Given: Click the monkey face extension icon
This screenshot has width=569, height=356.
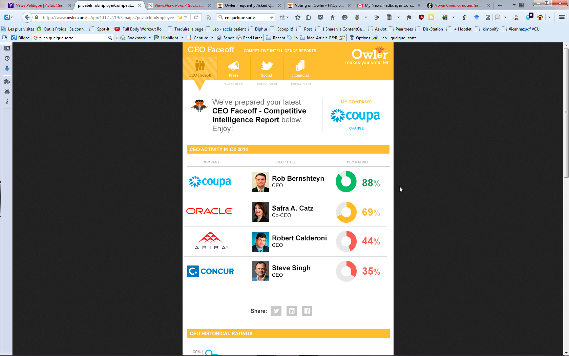Looking at the screenshot, I should [x=540, y=17].
